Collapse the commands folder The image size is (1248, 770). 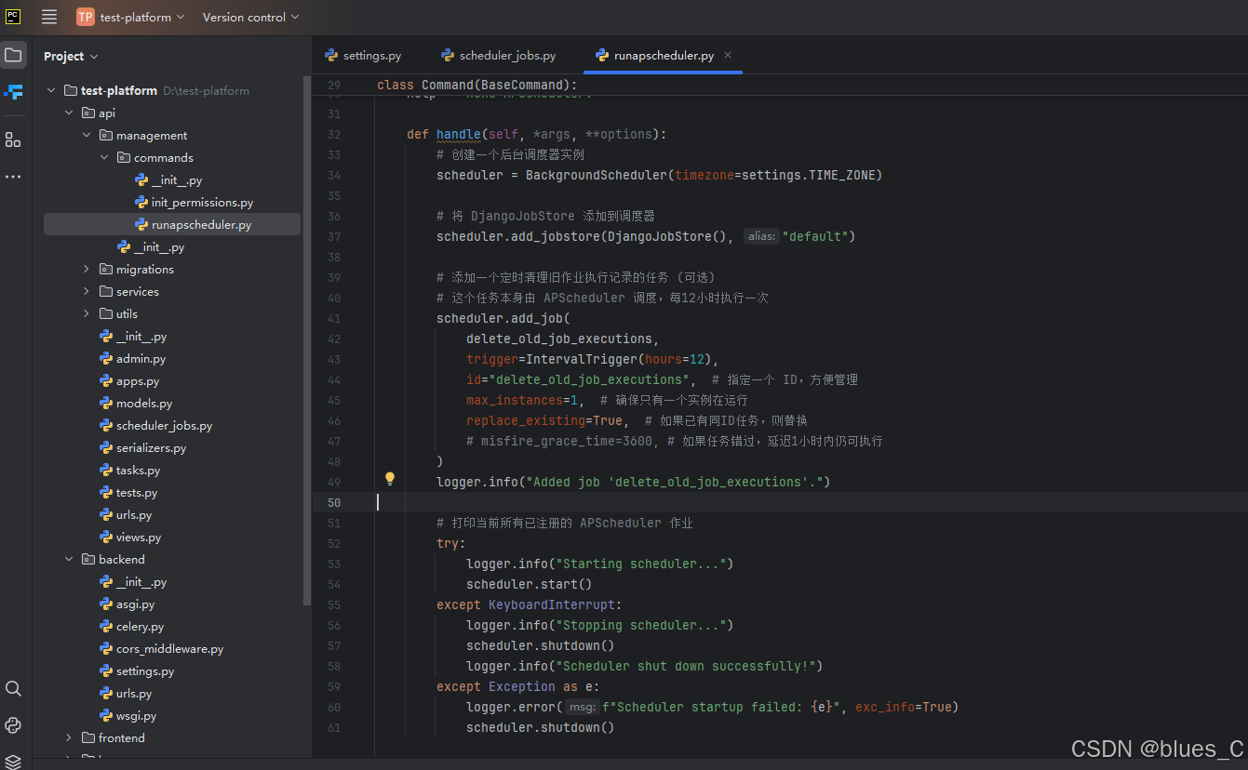click(x=104, y=157)
